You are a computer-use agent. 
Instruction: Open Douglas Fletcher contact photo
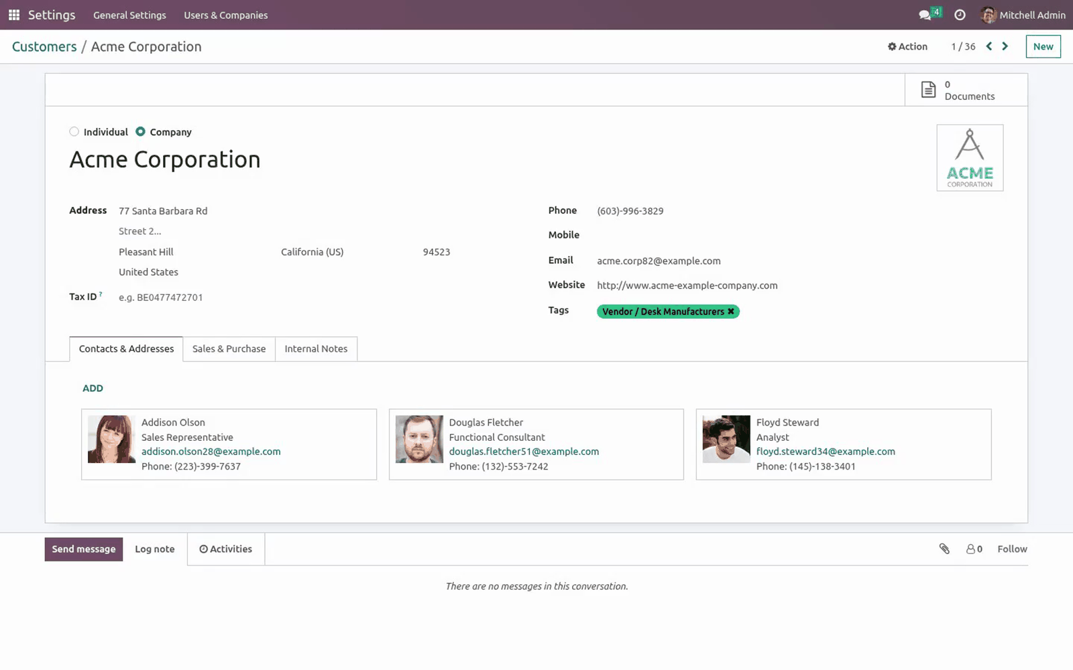(x=419, y=439)
